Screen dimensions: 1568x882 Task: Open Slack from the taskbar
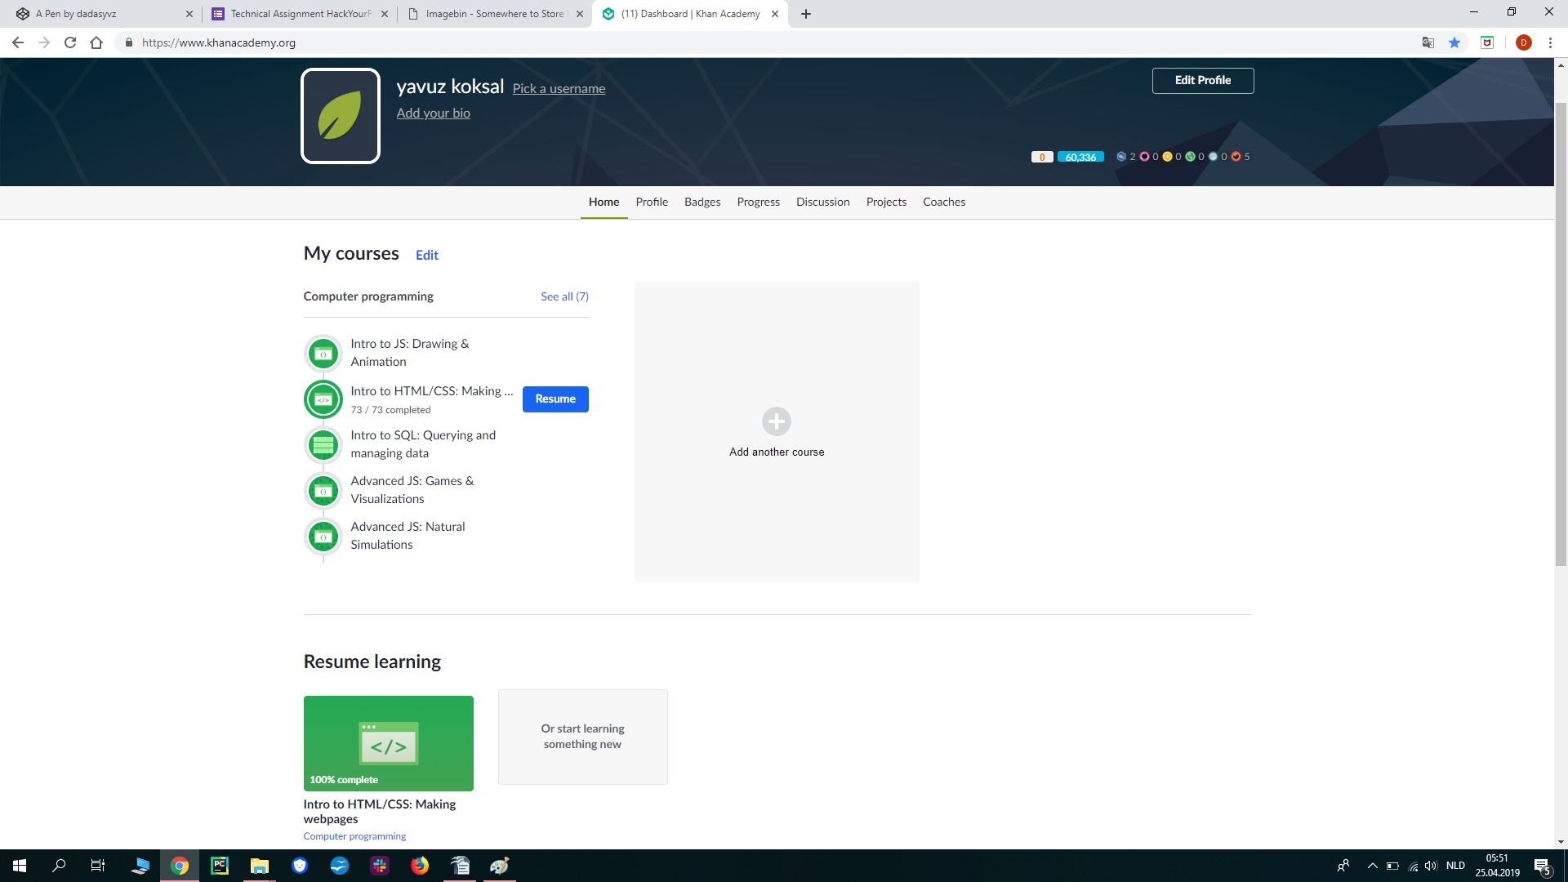click(380, 866)
